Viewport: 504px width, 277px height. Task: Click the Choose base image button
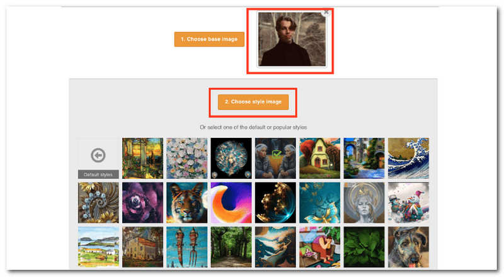point(209,39)
